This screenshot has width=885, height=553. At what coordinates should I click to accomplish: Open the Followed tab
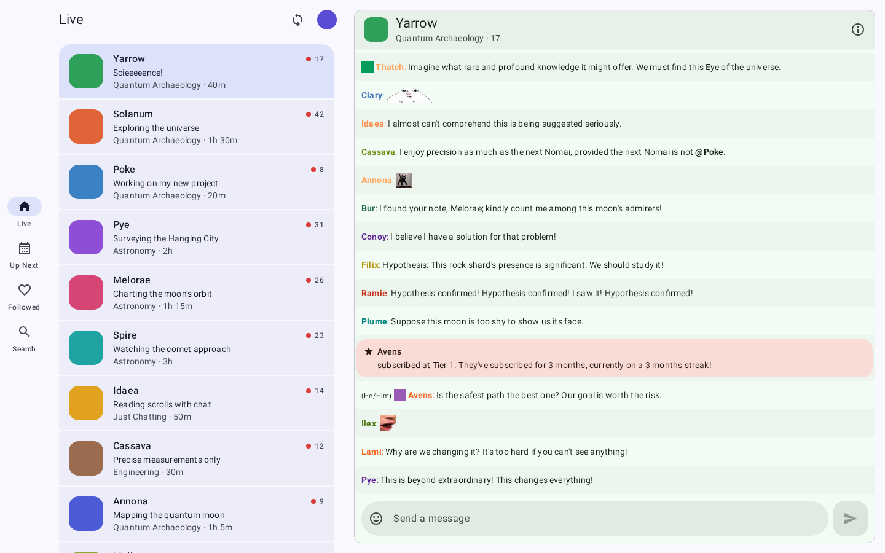25,296
